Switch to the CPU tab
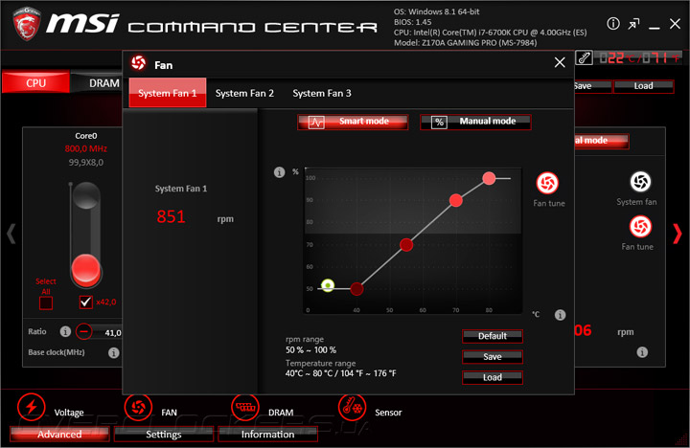Viewport: 690px width, 448px height. tap(35, 82)
